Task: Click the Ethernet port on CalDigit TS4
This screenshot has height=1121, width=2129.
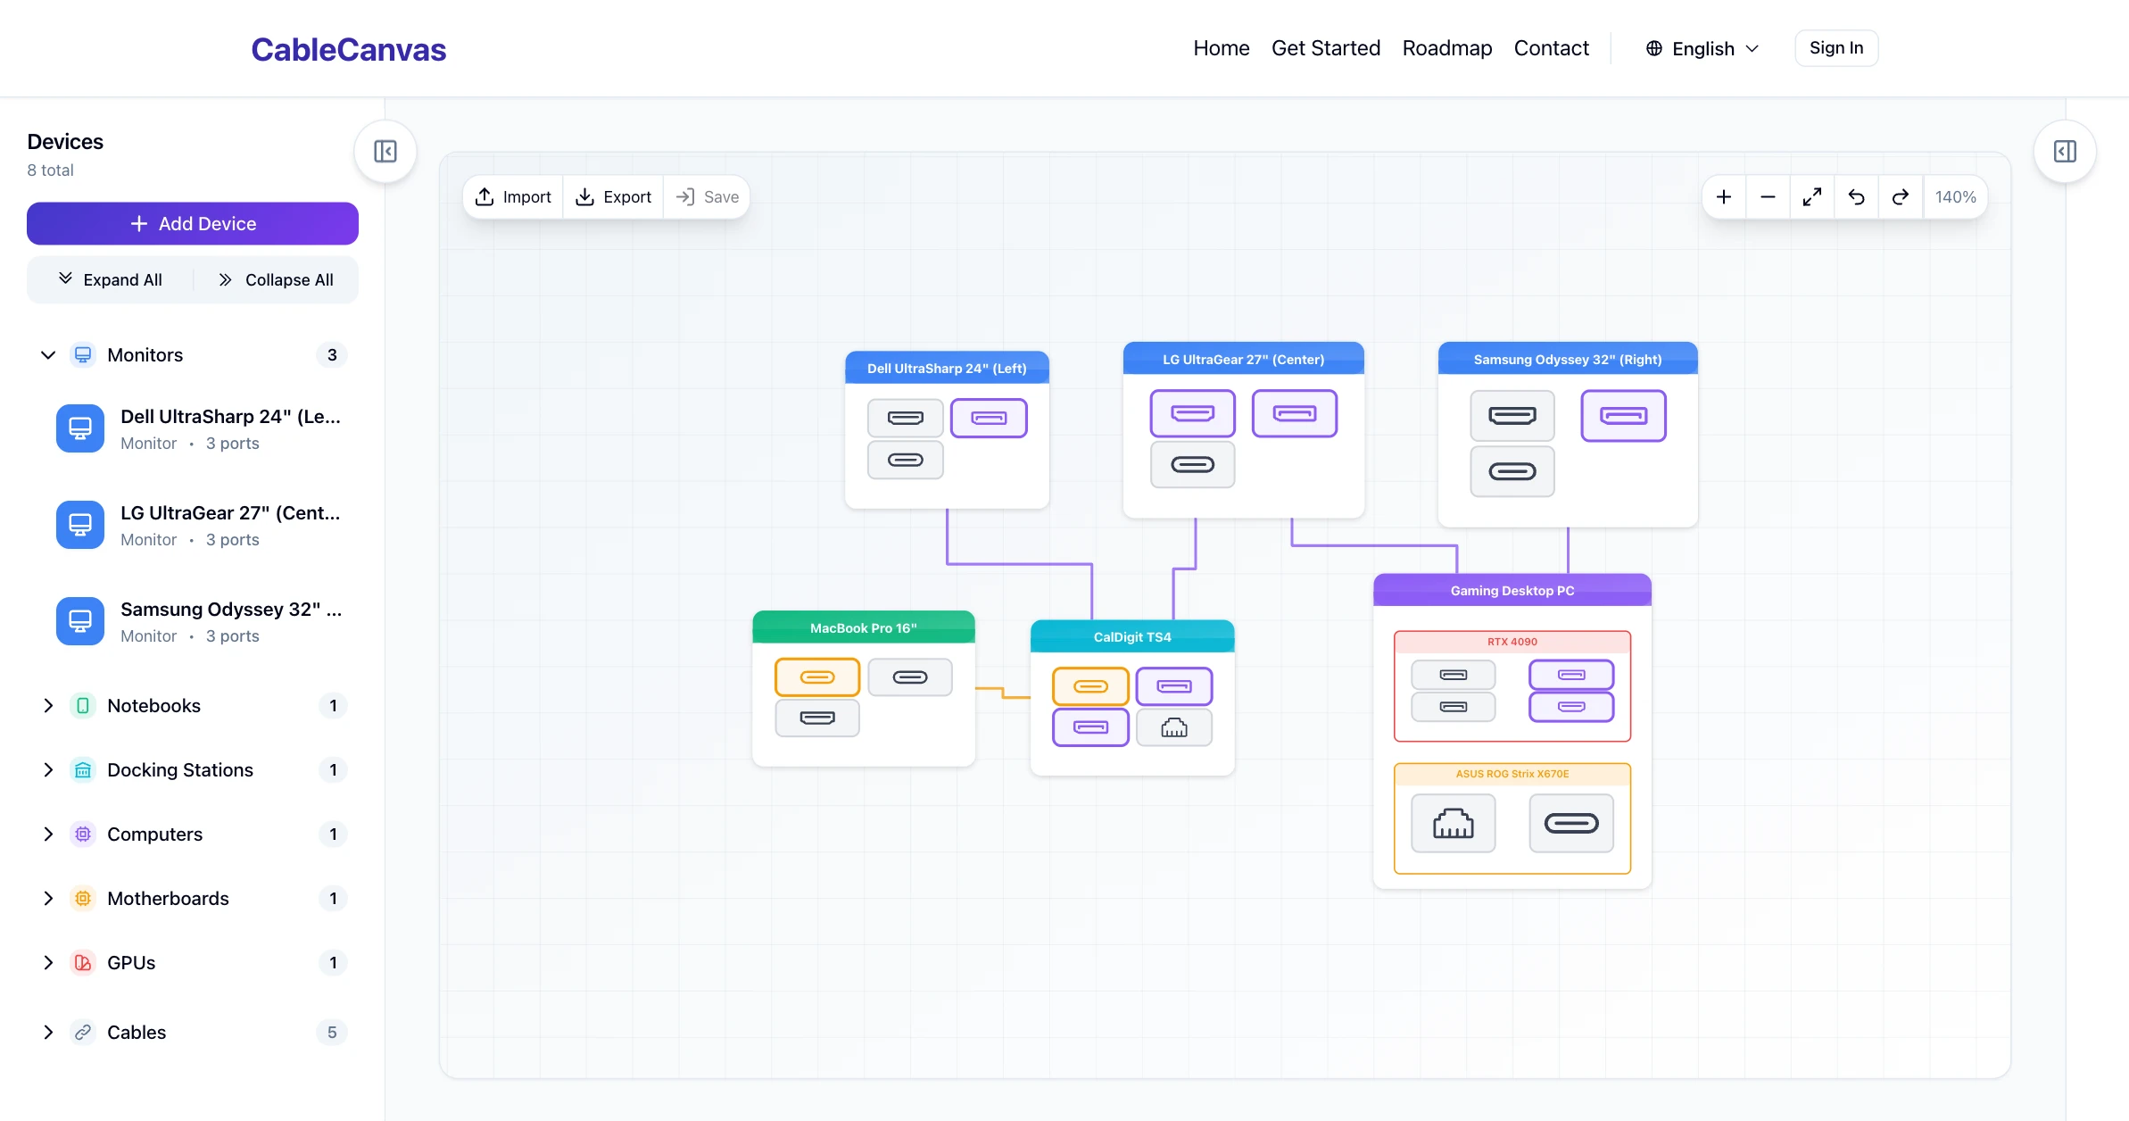Action: (1174, 727)
